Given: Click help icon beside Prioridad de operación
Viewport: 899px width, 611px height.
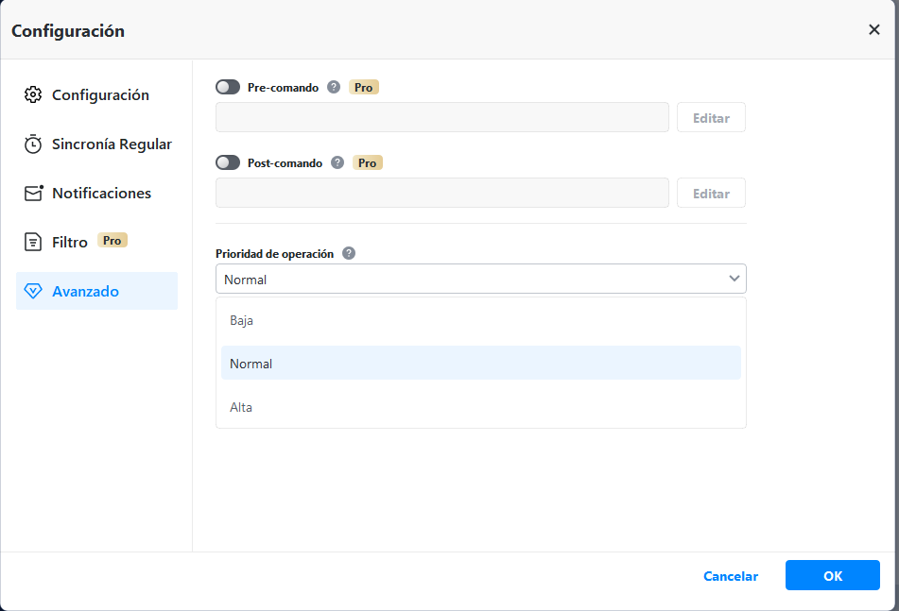Looking at the screenshot, I should click(349, 253).
